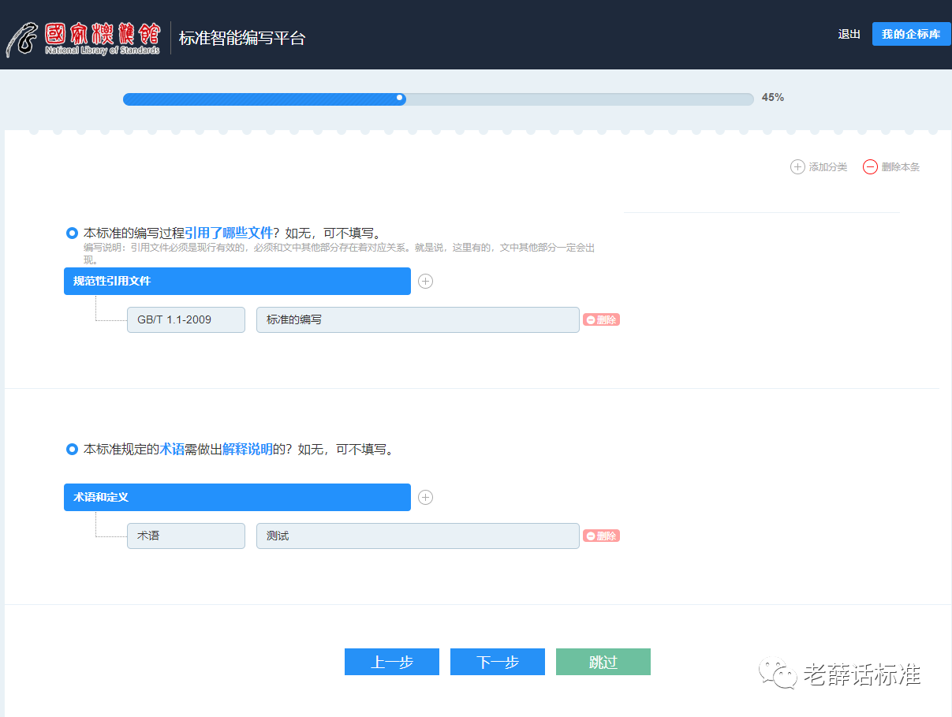This screenshot has width=952, height=717.
Task: Delete the 术语 测试 row
Action: click(601, 536)
